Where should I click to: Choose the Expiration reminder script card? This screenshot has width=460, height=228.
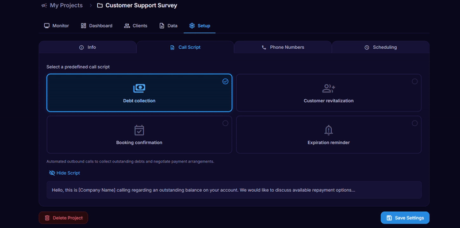click(x=328, y=134)
